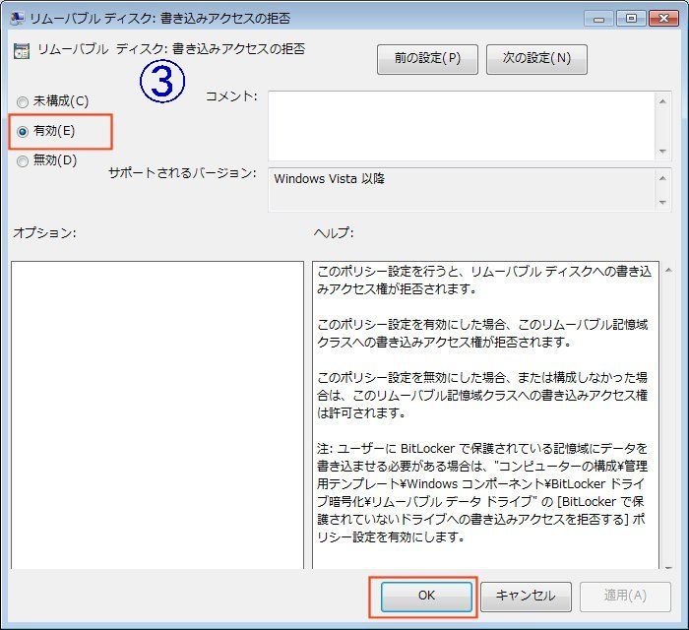Click the comment box scroll down arrow

click(662, 152)
